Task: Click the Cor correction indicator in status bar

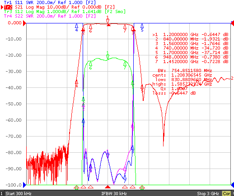Action: (x=226, y=194)
